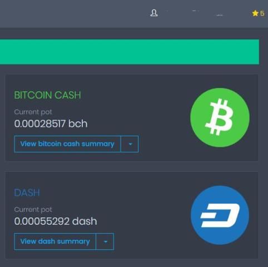
Task: Click the green Bitcoin Cash coin logo
Action: tap(220, 117)
